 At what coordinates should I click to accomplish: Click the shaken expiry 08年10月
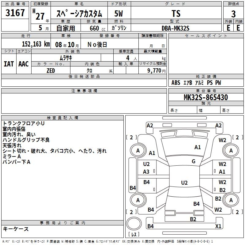pyautogui.click(x=67, y=45)
